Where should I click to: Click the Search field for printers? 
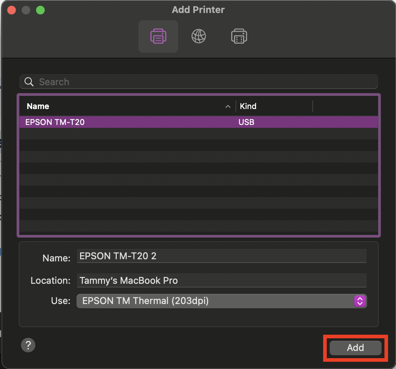[198, 82]
